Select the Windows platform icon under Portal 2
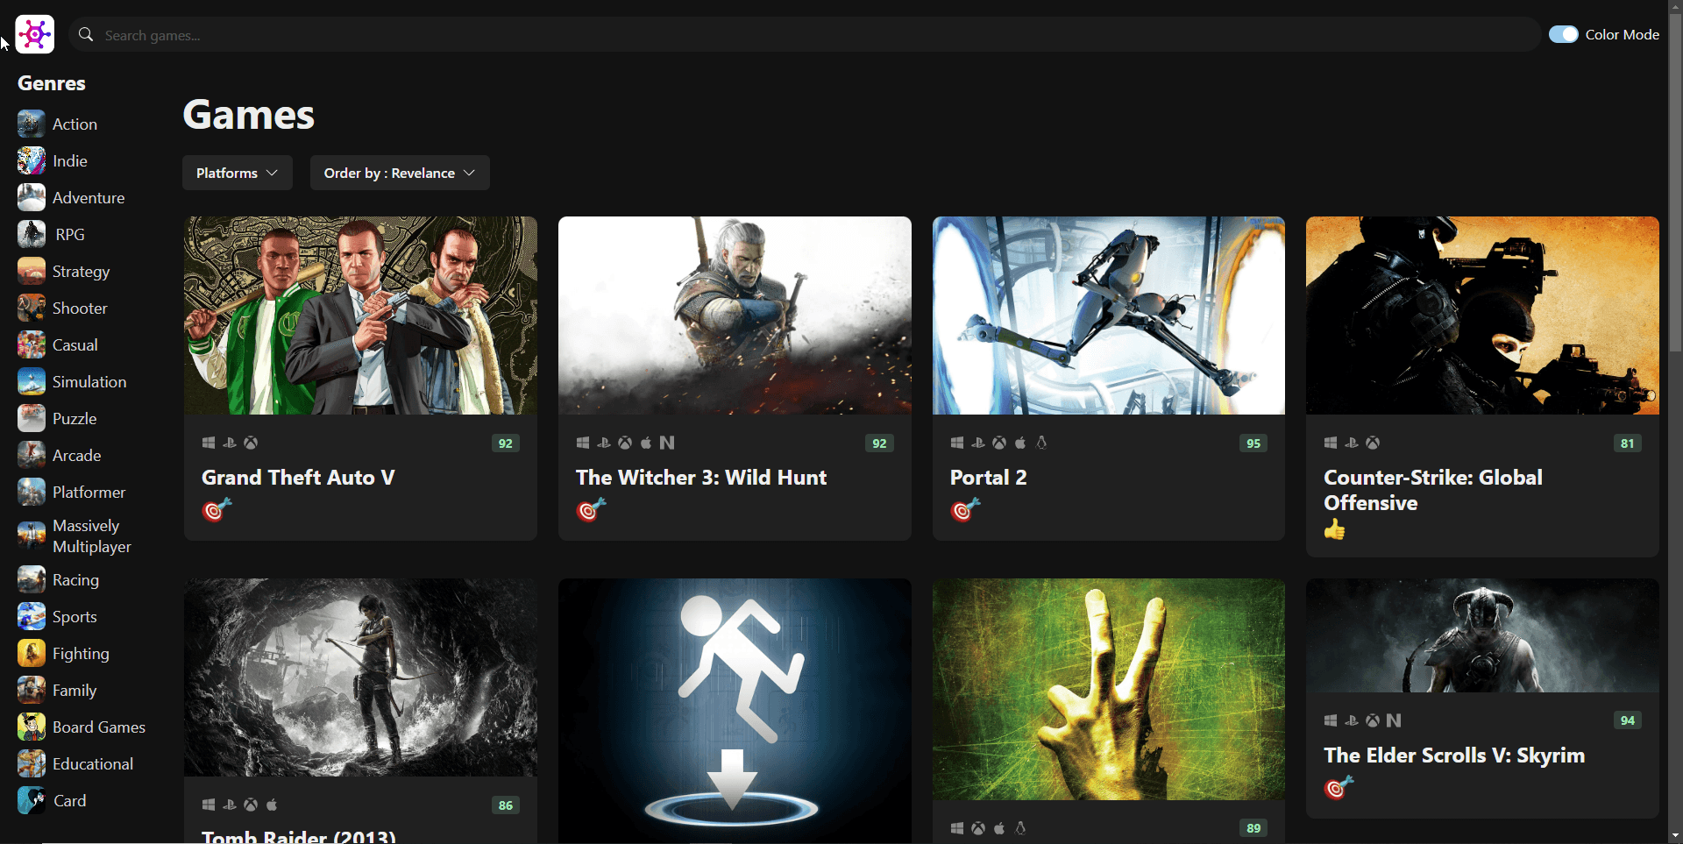The width and height of the screenshot is (1683, 844). pyautogui.click(x=956, y=443)
